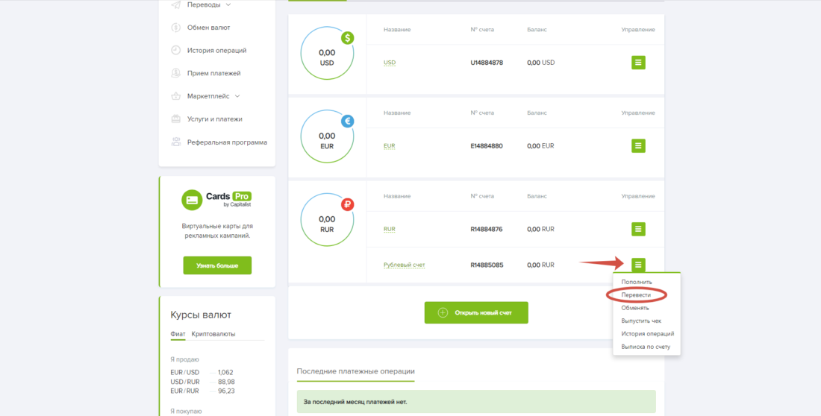821x416 pixels.
Task: Click the Последние платежные операции heading
Action: coord(355,371)
